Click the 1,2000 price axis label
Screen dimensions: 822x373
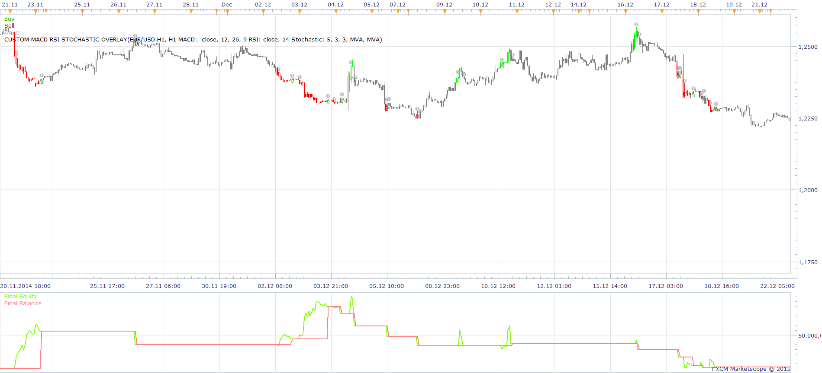coord(808,190)
